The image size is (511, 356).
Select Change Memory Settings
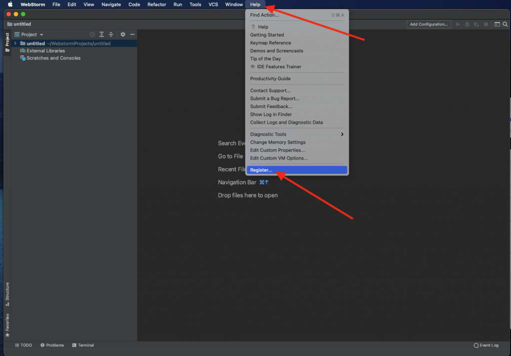click(x=297, y=142)
